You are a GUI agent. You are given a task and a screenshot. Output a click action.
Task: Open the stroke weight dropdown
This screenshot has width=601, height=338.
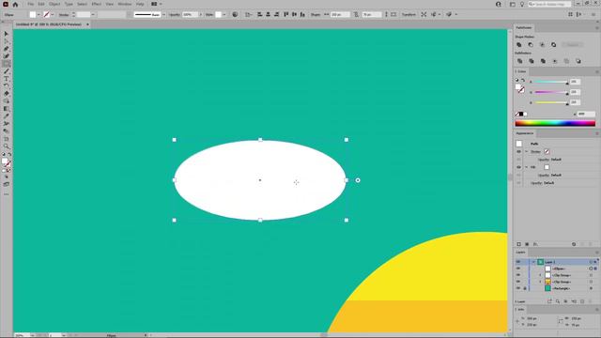[93, 15]
